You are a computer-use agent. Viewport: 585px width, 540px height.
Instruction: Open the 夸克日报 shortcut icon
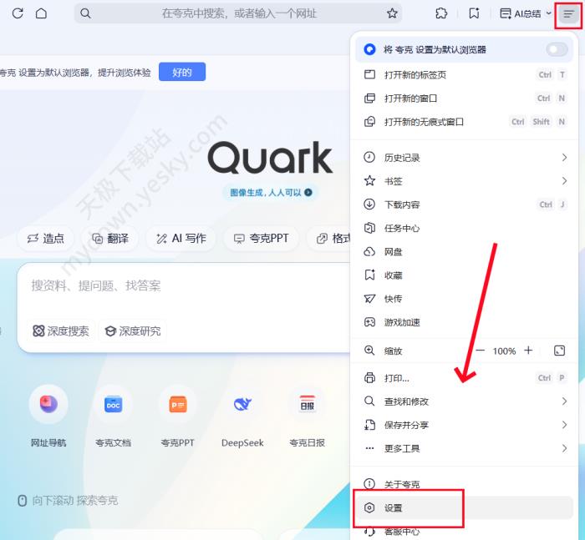coord(307,404)
